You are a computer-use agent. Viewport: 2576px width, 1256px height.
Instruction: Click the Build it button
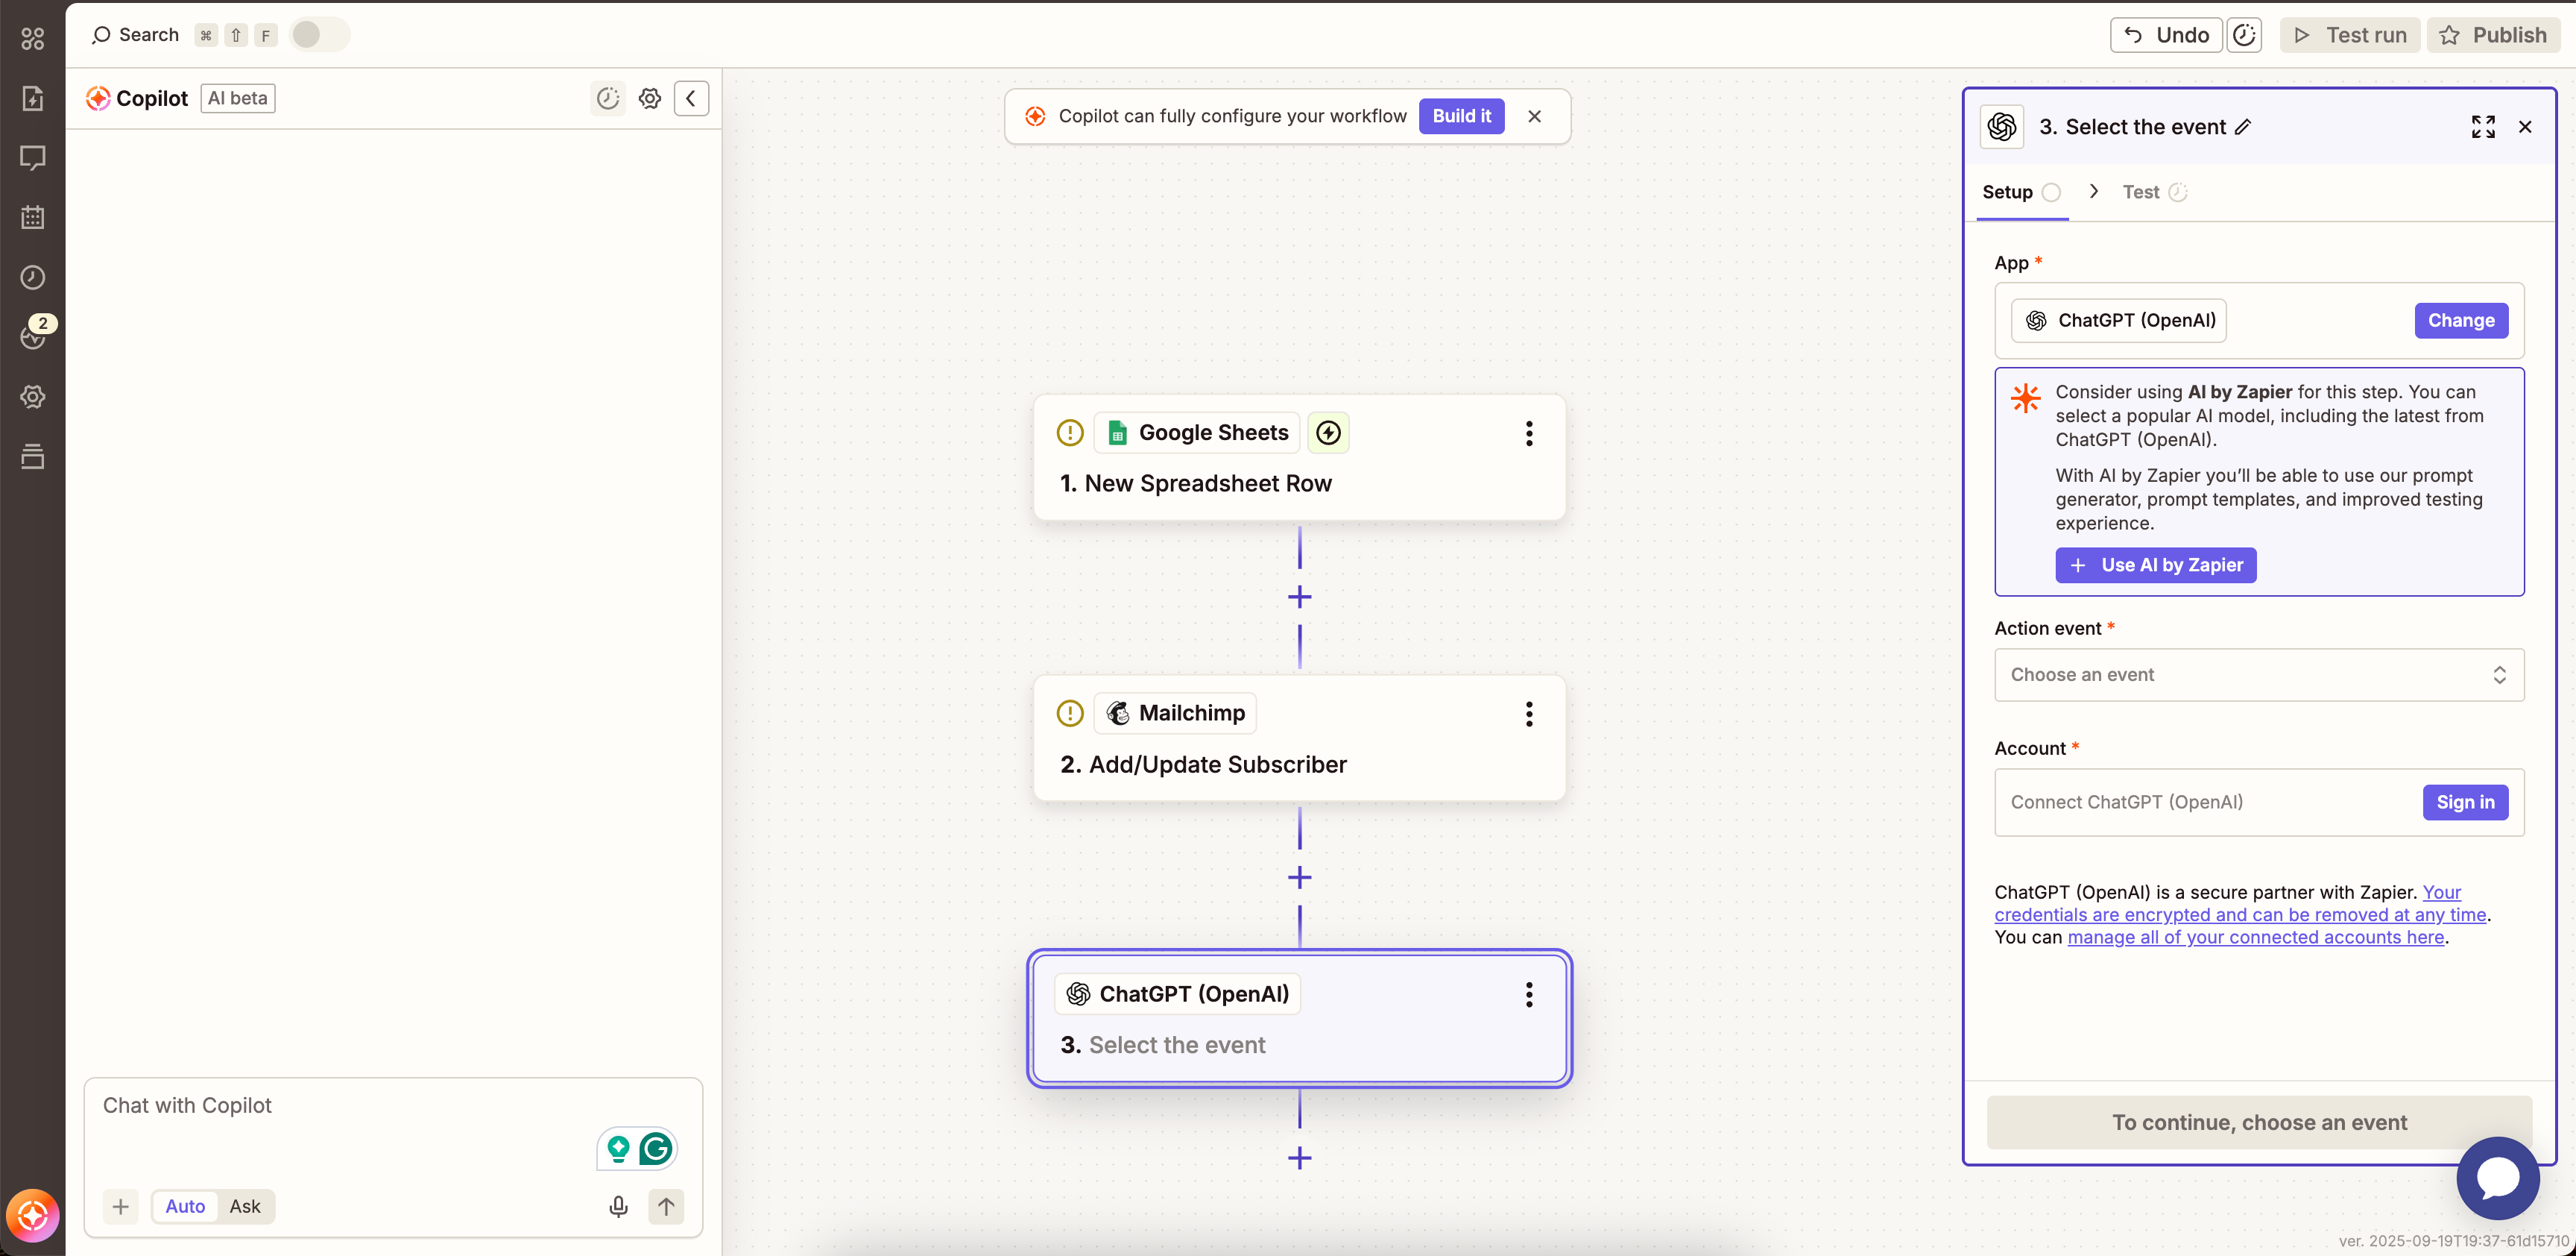point(1461,115)
